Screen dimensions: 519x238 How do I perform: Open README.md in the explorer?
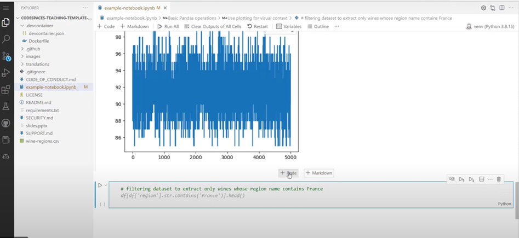38,102
